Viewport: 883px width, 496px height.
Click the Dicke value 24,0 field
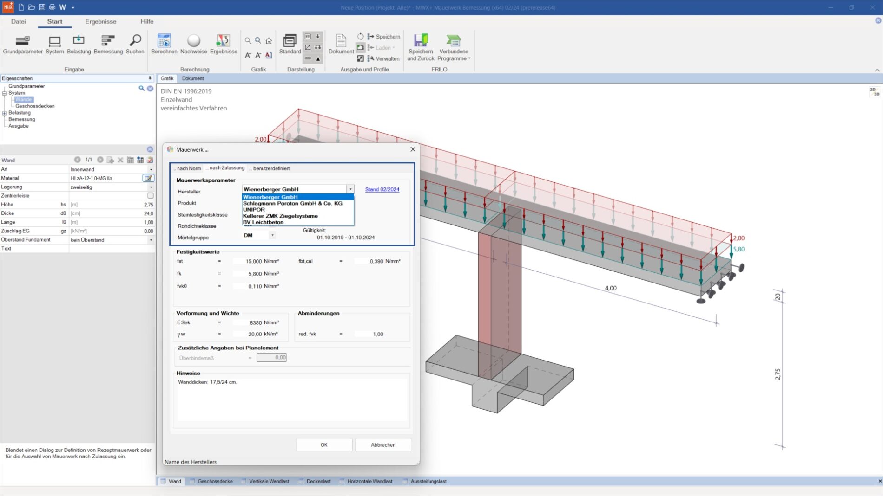coord(112,213)
